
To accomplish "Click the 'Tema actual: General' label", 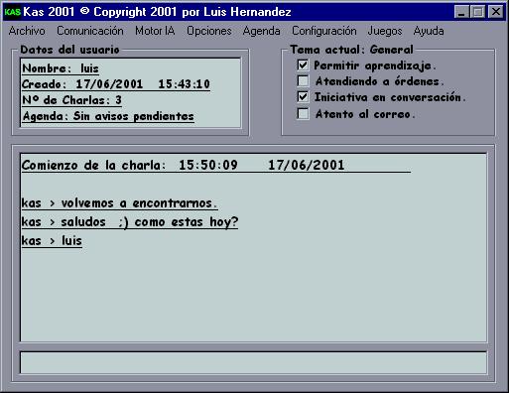I will pos(352,50).
